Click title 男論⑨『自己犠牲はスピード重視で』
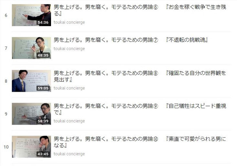The image size is (237, 166). 140,109
